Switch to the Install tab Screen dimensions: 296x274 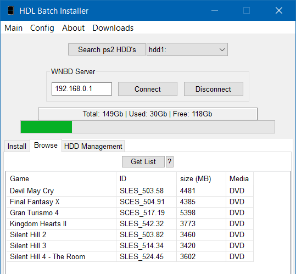click(x=17, y=146)
